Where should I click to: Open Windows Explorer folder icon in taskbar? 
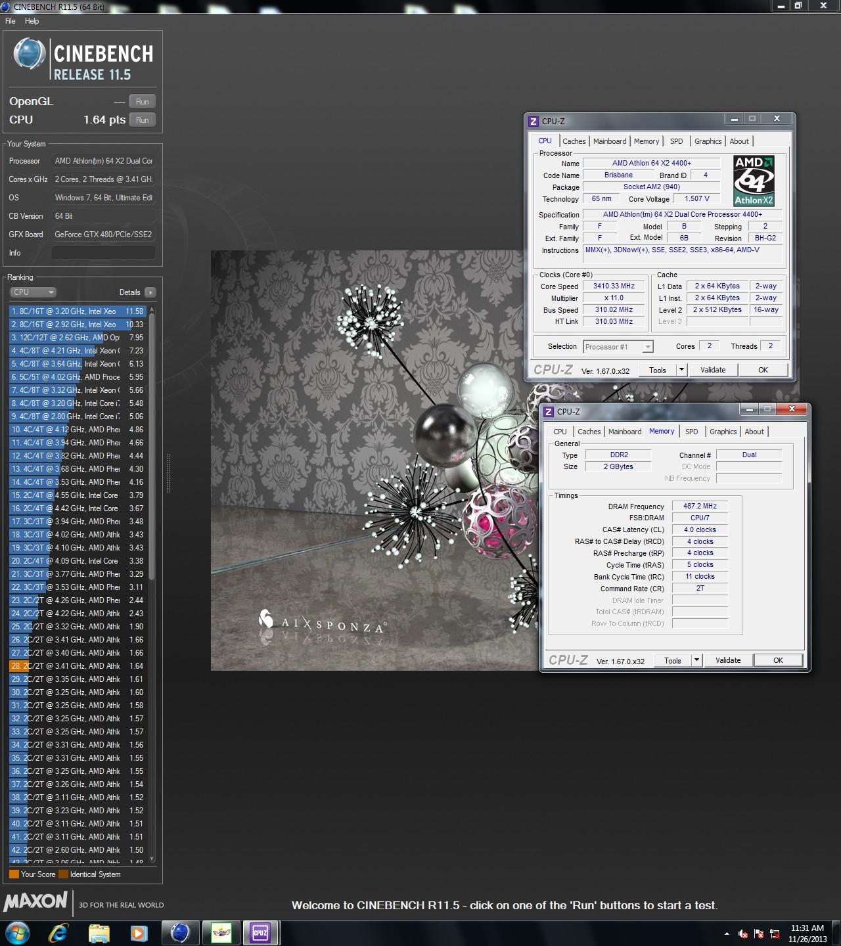click(x=99, y=933)
